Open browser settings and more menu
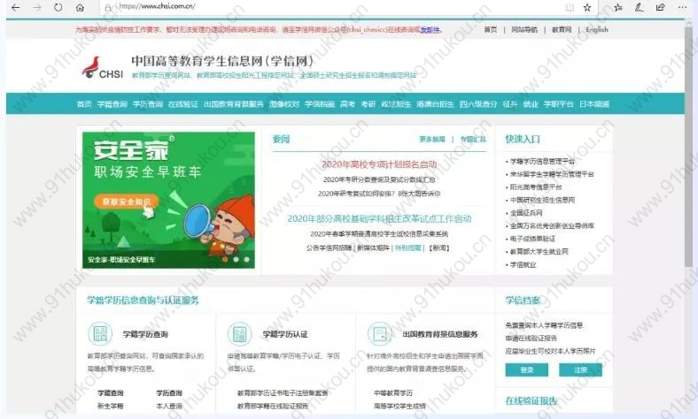The height and width of the screenshot is (419, 698). (x=682, y=8)
